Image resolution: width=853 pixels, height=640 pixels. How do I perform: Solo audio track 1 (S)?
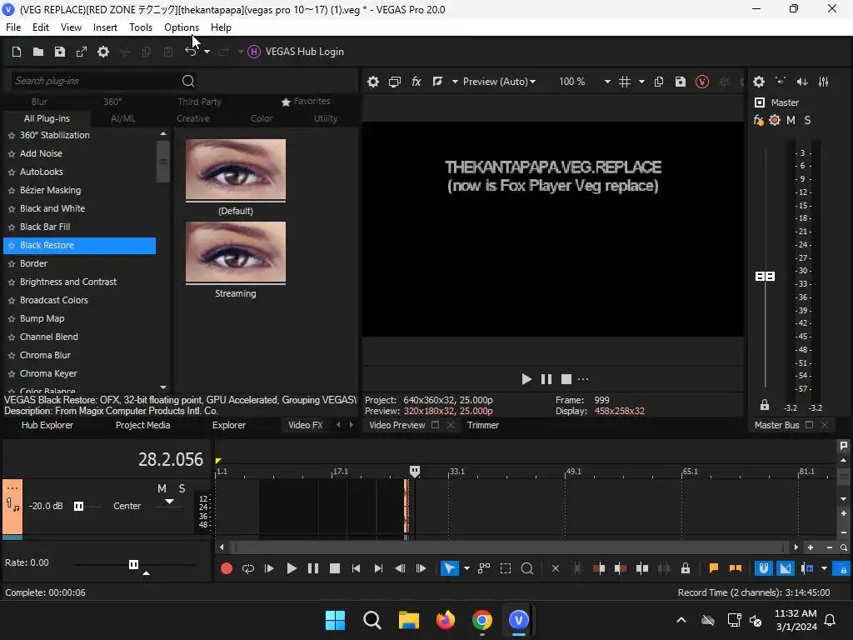tap(182, 488)
